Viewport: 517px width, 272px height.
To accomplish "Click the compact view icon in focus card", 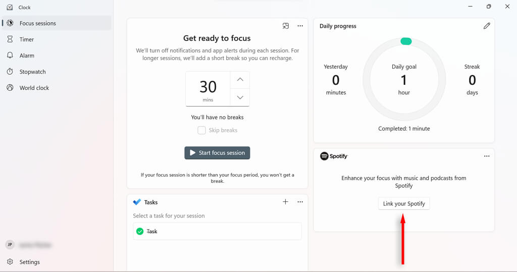I will (286, 26).
